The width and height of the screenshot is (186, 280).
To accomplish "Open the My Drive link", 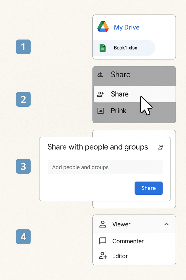I will [x=127, y=27].
